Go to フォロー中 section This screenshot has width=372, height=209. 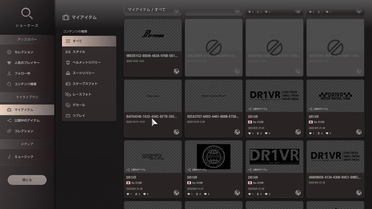point(27,73)
